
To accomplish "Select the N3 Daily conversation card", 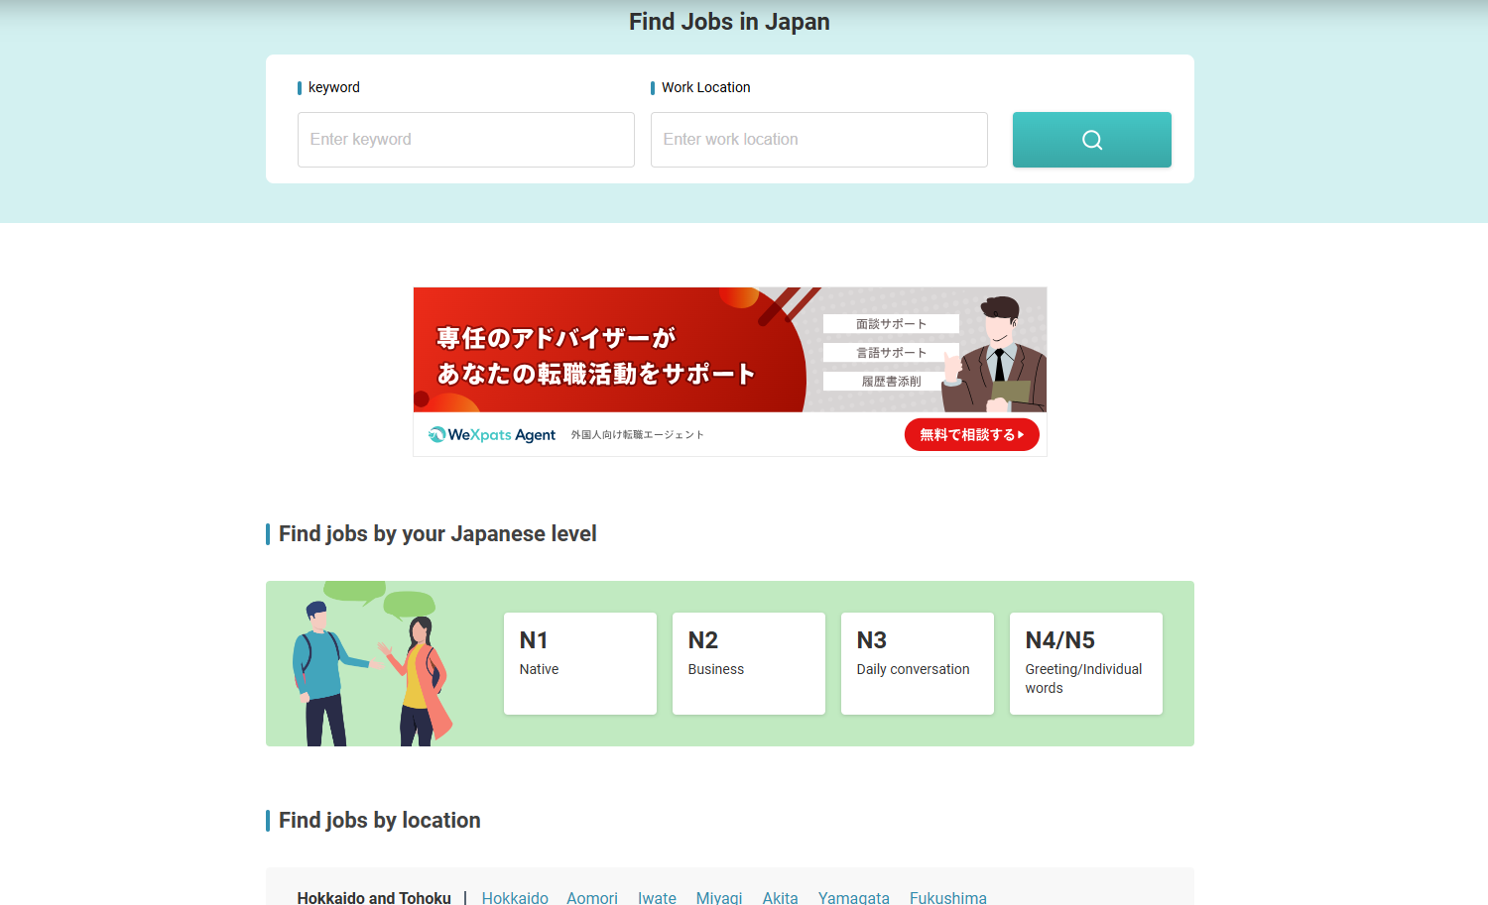I will pyautogui.click(x=917, y=662).
